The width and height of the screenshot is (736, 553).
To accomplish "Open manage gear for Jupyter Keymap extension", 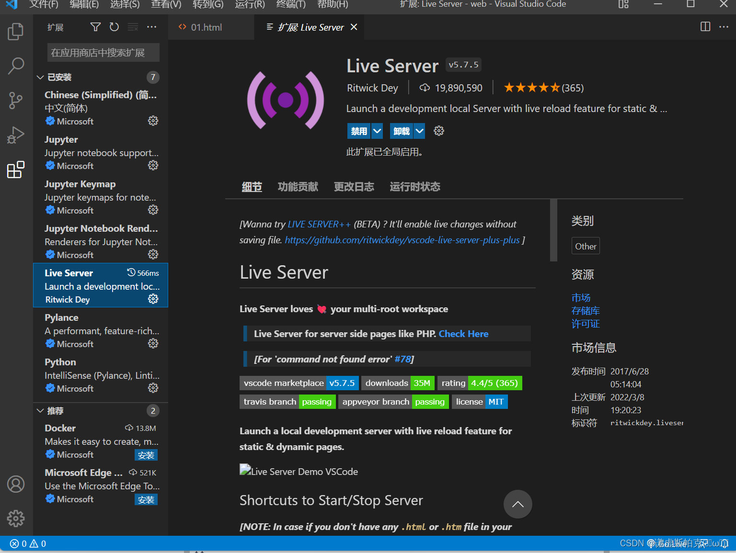I will click(x=153, y=210).
